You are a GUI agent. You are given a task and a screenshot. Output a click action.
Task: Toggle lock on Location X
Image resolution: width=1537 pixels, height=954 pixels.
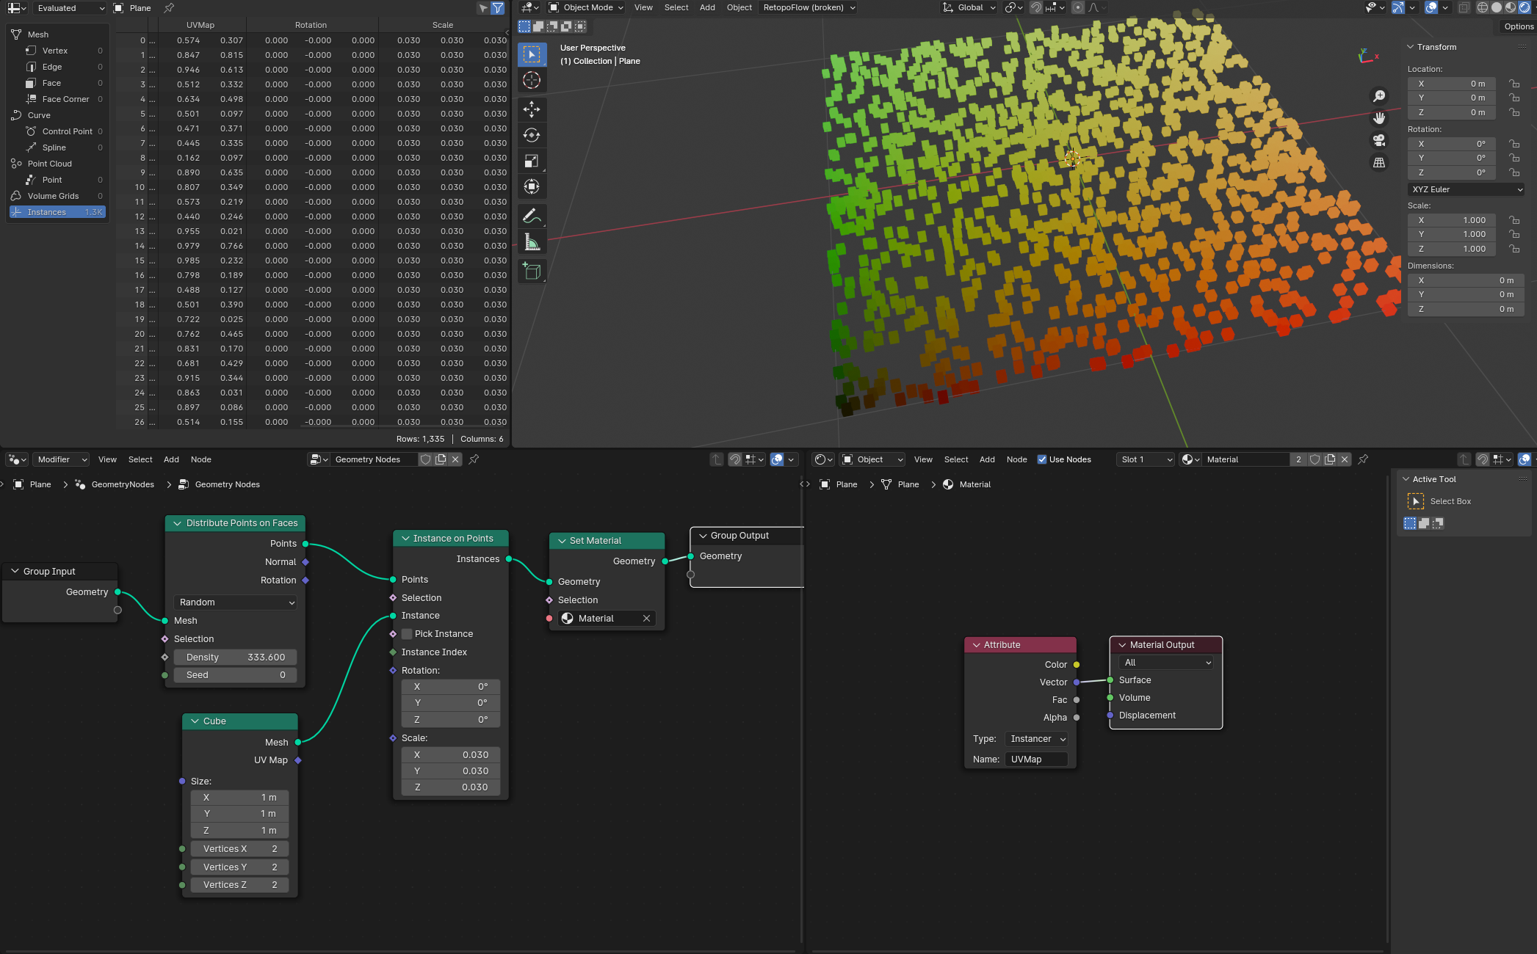[1514, 84]
